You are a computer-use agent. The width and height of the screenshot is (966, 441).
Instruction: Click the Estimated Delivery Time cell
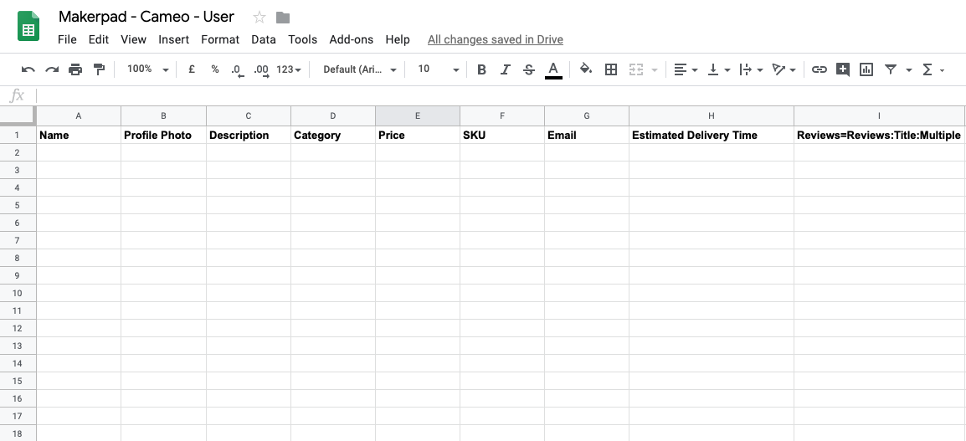(712, 135)
